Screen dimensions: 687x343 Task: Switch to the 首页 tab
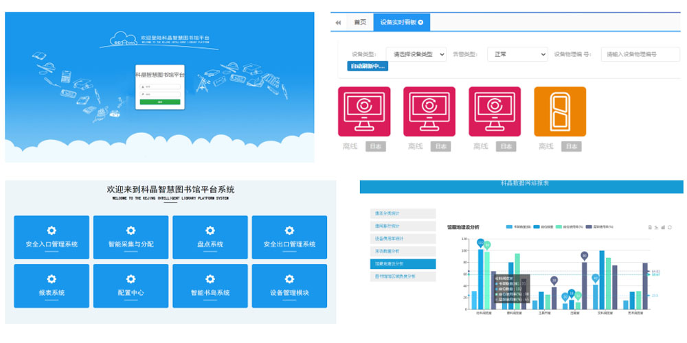tap(360, 23)
